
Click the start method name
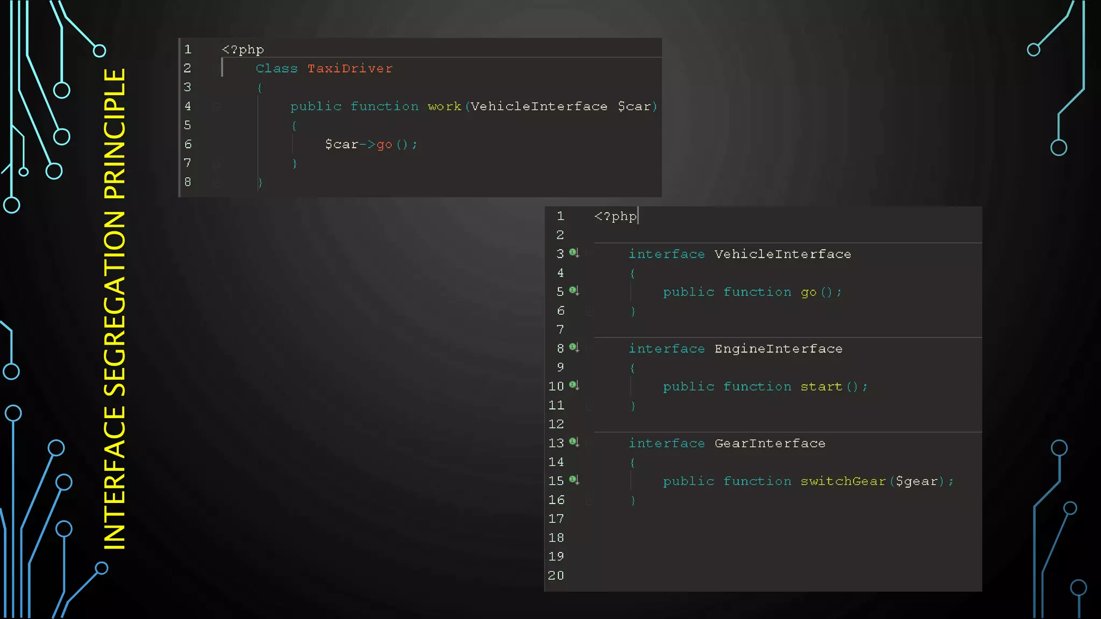point(821,387)
